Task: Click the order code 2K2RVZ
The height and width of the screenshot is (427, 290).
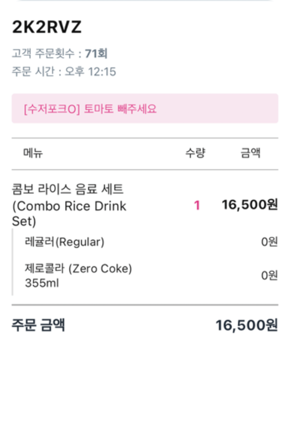Action: coord(47,28)
